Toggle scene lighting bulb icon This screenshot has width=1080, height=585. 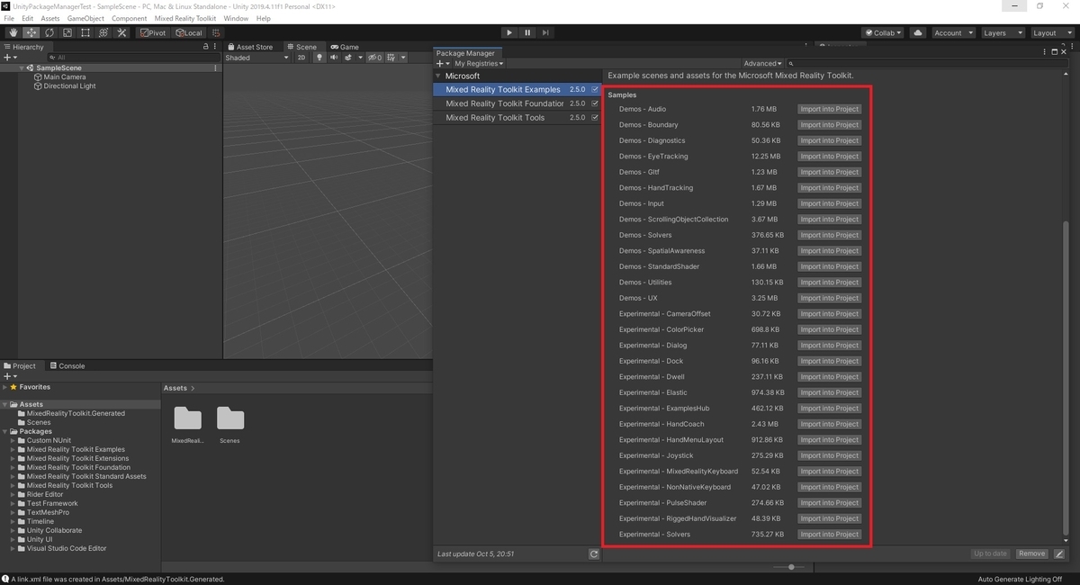(x=319, y=58)
